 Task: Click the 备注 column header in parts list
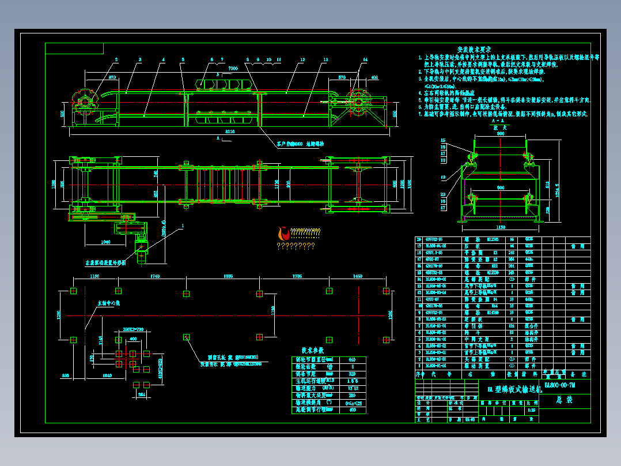[578, 374]
